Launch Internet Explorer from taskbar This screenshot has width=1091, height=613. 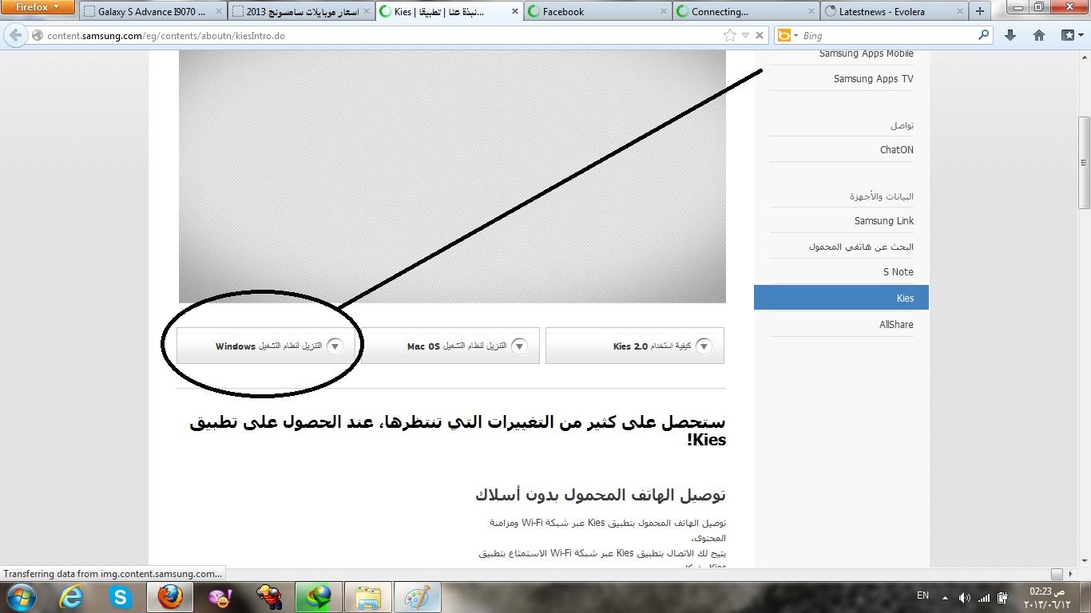coord(71,597)
